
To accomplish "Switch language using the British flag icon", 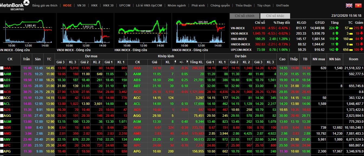I will [x=349, y=5].
